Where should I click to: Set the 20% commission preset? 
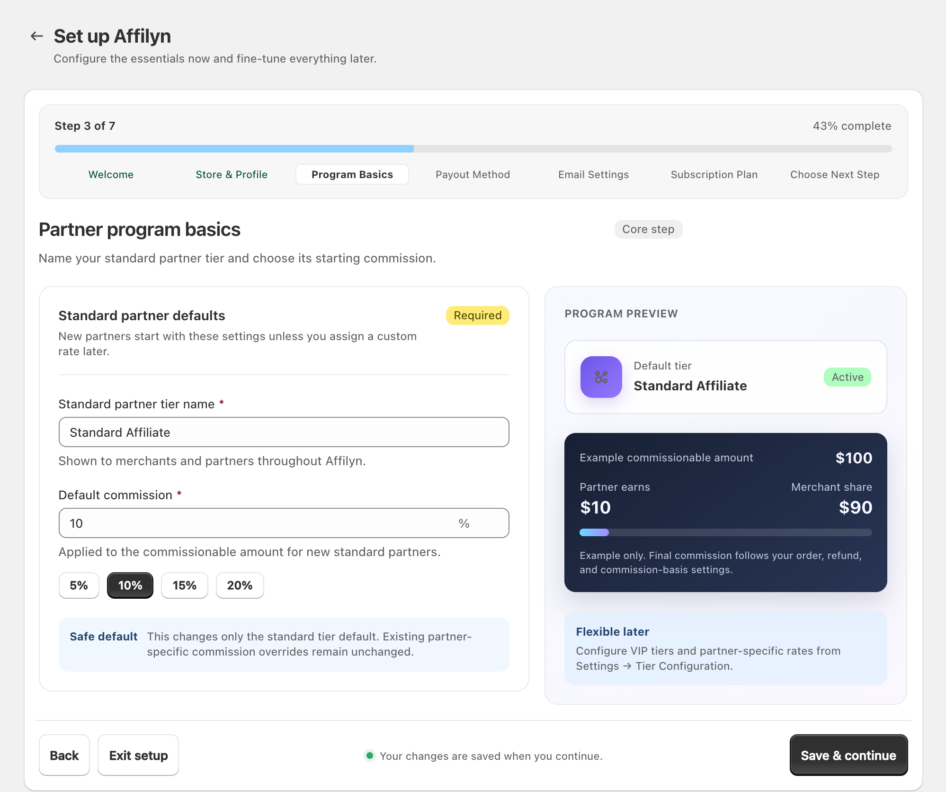(240, 585)
